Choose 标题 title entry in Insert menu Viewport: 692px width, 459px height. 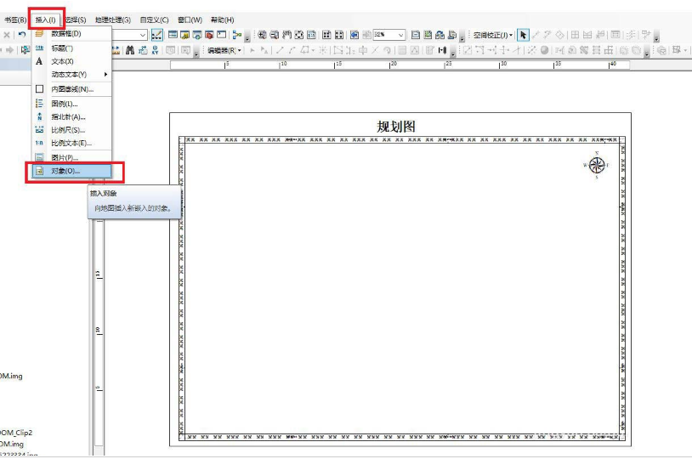point(72,48)
